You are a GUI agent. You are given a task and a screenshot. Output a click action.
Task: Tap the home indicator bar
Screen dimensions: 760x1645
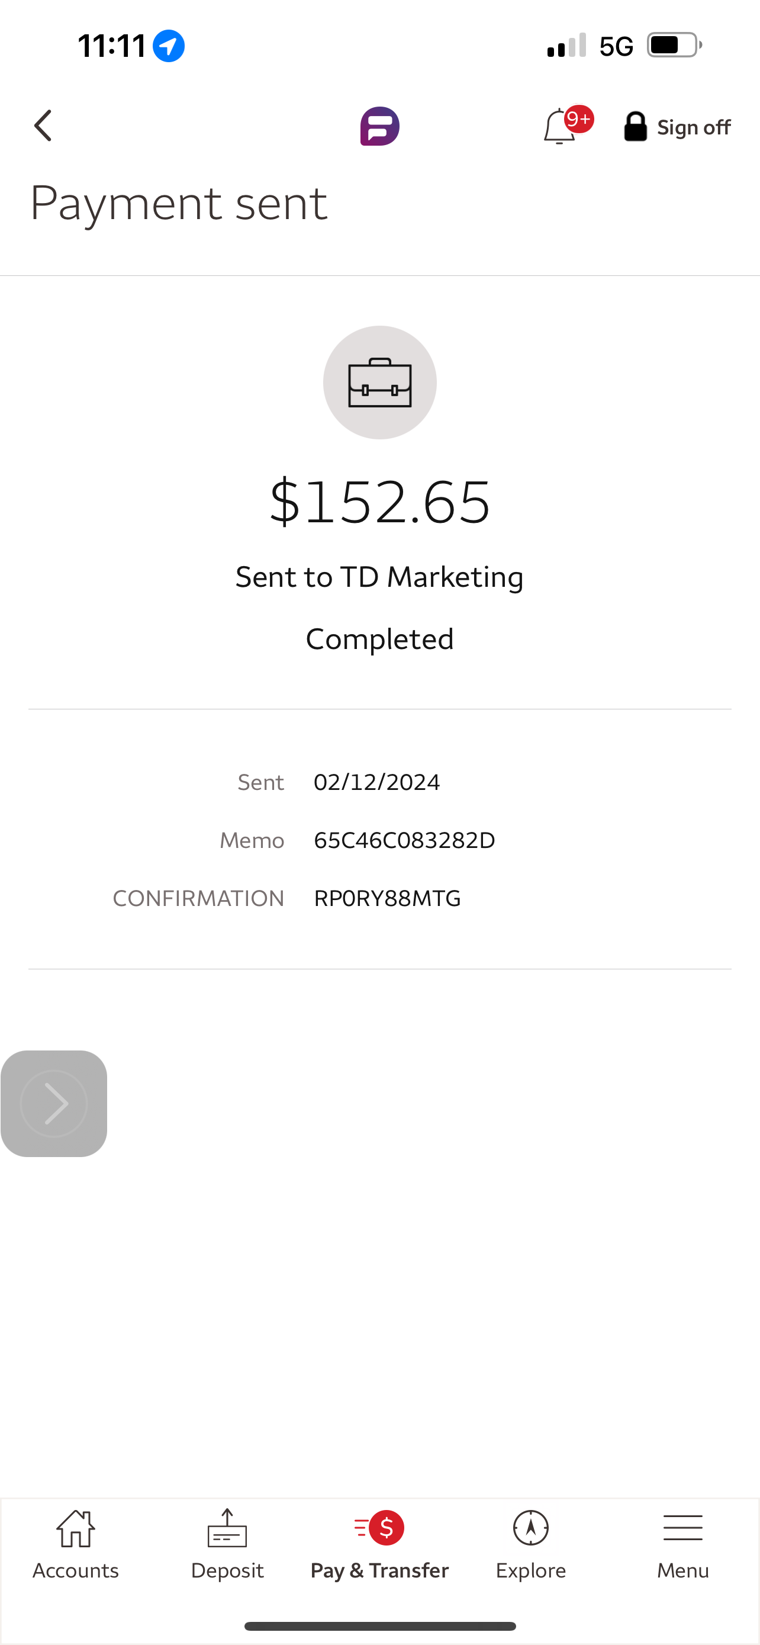(379, 1626)
